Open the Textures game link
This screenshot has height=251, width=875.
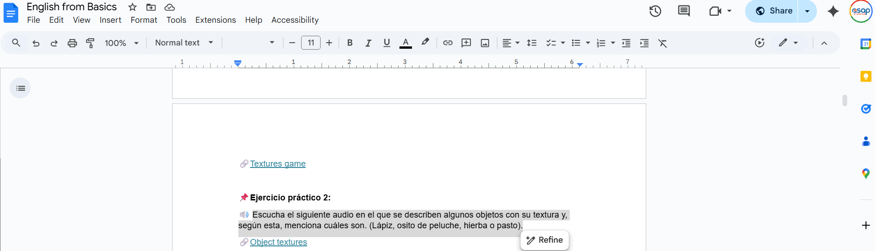point(277,164)
